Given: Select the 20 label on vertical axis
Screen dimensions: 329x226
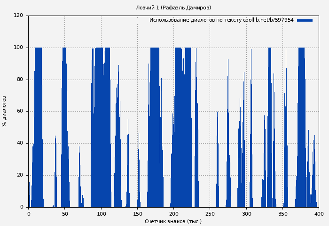Looking at the screenshot, I should [20, 175].
